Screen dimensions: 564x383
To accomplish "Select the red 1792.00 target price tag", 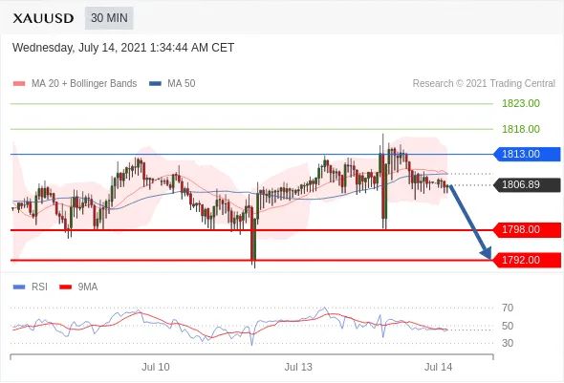I will tap(527, 260).
